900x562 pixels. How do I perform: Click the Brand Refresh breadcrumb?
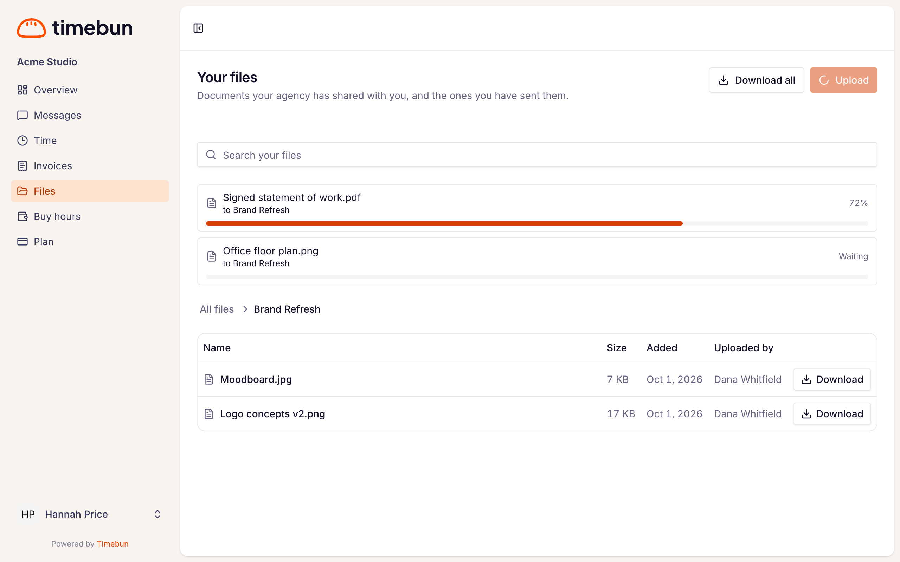tap(287, 309)
